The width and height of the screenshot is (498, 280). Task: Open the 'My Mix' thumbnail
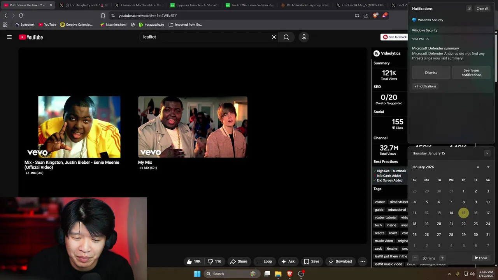(193, 127)
